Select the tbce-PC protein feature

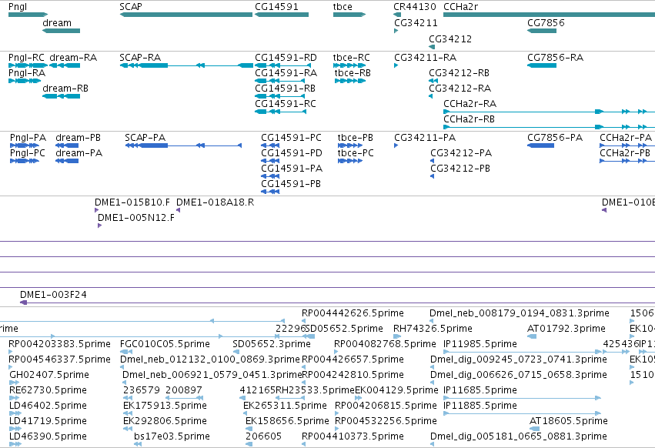pyautogui.click(x=350, y=161)
